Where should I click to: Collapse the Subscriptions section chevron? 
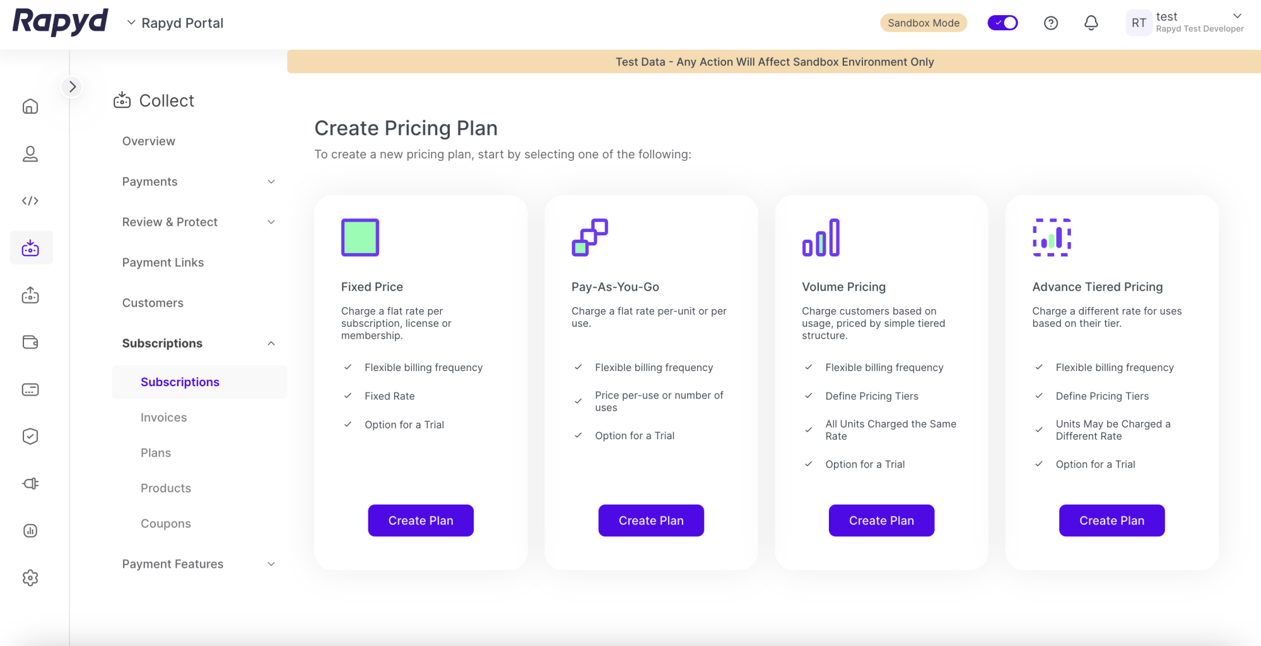pyautogui.click(x=271, y=343)
